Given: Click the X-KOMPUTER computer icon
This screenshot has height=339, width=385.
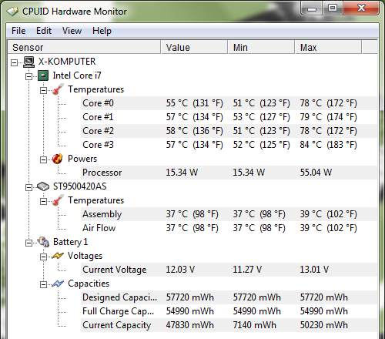Looking at the screenshot, I should (28, 62).
